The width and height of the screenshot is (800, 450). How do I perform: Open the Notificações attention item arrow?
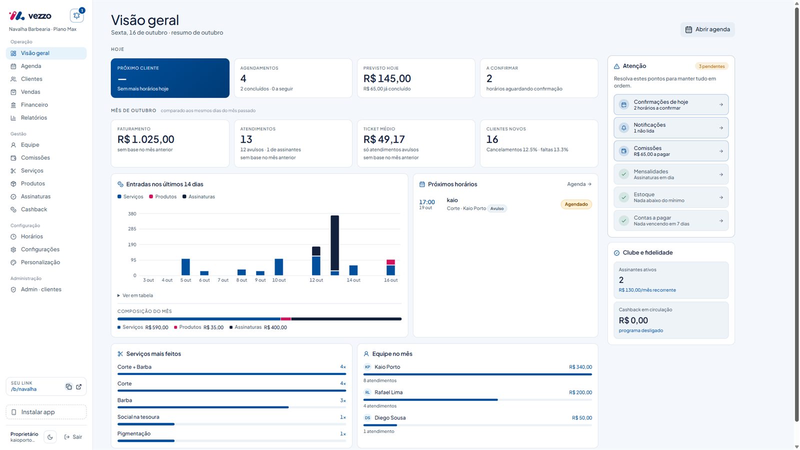click(x=721, y=128)
